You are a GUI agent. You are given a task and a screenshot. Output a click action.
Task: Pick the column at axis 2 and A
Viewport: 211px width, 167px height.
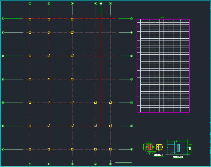coord(49,149)
